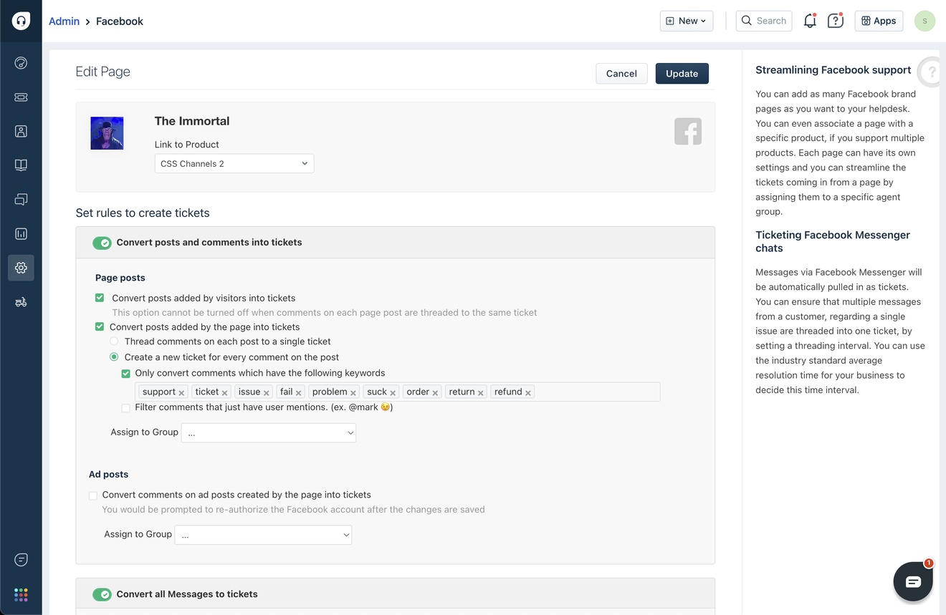The width and height of the screenshot is (946, 615).
Task: Remove the 'refund' keyword tag
Action: [x=528, y=393]
